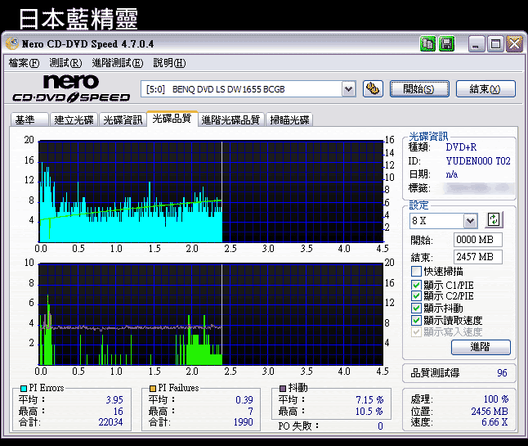The height and width of the screenshot is (446, 528).
Task: Click the PI Failures maximum 7 value
Action: (251, 412)
